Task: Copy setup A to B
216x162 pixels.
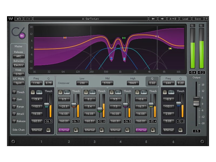Action: [173, 19]
